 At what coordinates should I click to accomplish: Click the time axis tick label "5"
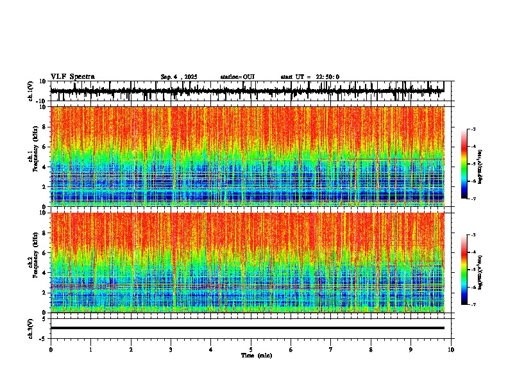click(251, 350)
